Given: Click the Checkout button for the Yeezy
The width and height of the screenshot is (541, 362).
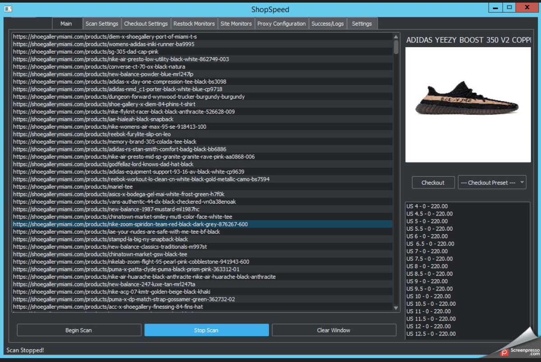Looking at the screenshot, I should [x=433, y=182].
